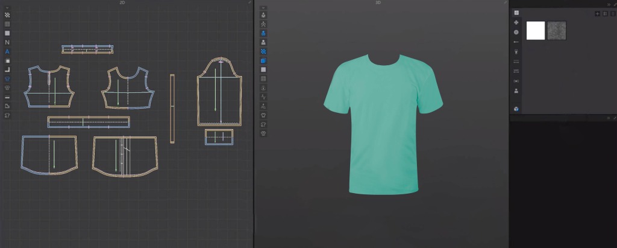Open the Fabric tab in object browser
617x248 pixels.
tap(516, 13)
